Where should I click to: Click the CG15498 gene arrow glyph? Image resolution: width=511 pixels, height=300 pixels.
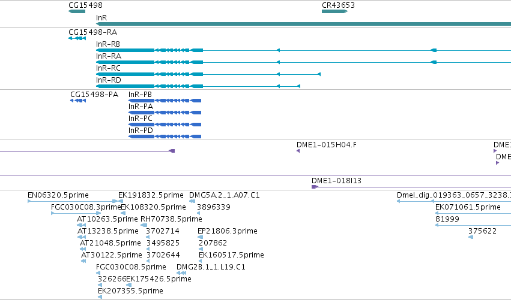77,11
